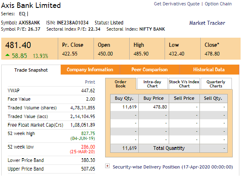Select the Historical Data tab
The image size is (251, 176).
[x=209, y=70]
